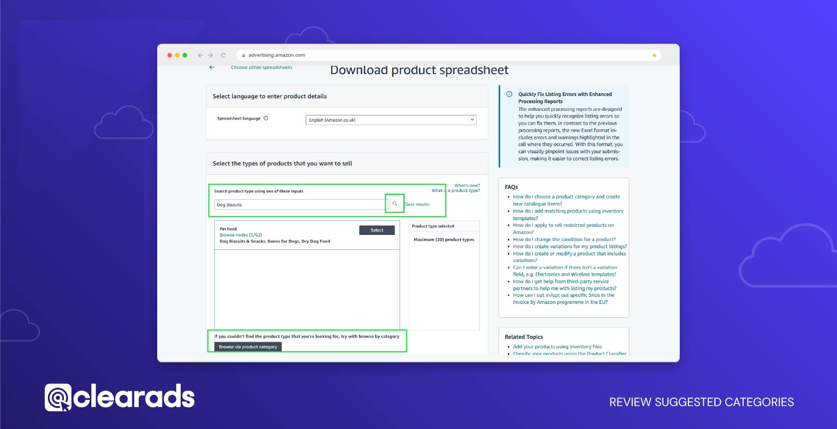Viewport: 837px width, 429px height.
Task: Open FAQ on selling restricted products
Action: point(563,228)
